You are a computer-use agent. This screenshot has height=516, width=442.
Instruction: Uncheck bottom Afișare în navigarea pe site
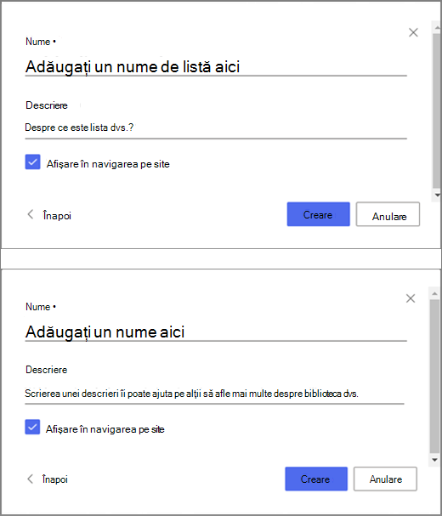point(32,427)
